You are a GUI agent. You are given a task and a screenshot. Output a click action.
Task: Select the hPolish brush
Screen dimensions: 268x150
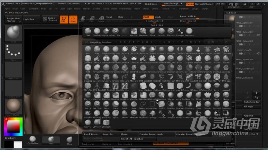click(115, 78)
